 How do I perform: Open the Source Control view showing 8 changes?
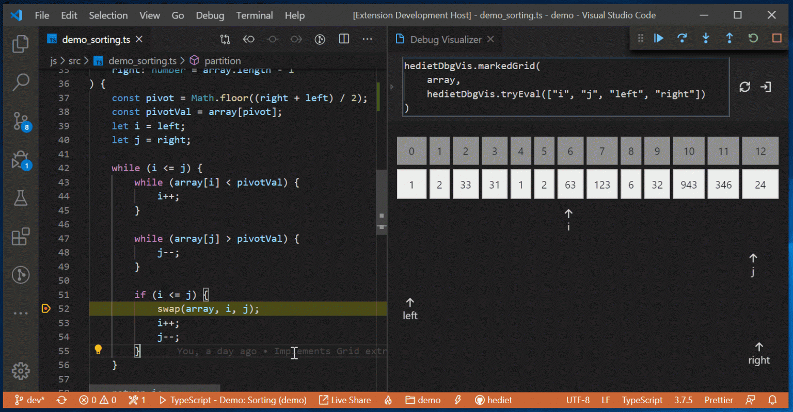21,120
